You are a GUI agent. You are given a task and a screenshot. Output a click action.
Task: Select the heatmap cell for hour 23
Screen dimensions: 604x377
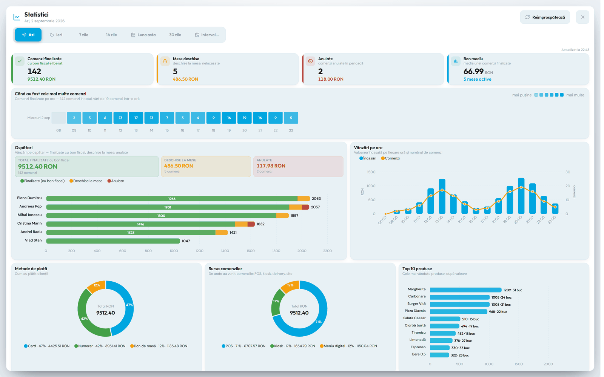(291, 118)
